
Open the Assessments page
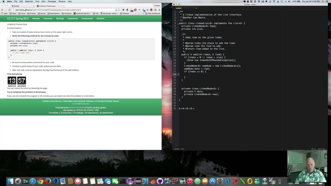click(87, 19)
